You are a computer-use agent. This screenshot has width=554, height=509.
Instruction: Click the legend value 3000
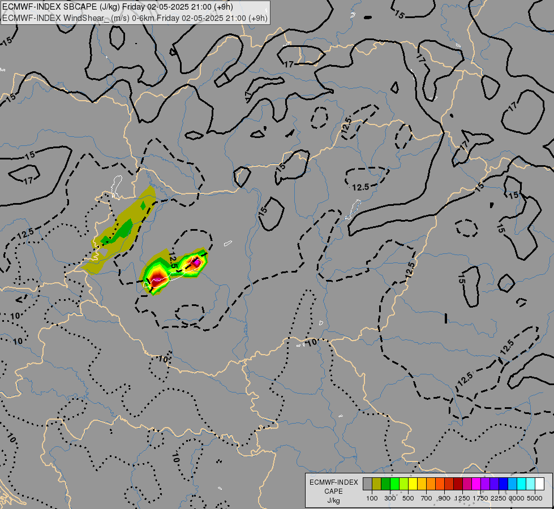pyautogui.click(x=517, y=498)
